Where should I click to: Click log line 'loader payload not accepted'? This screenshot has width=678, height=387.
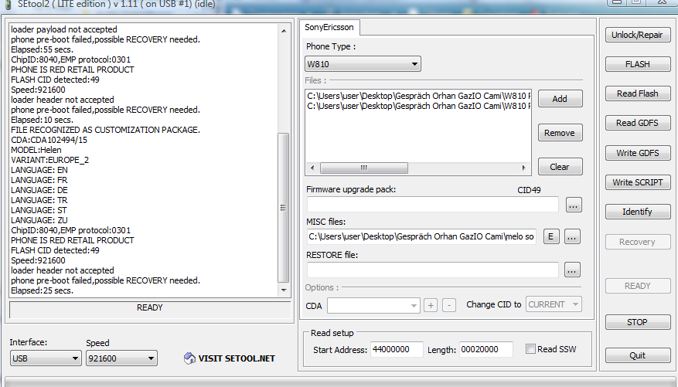(64, 29)
